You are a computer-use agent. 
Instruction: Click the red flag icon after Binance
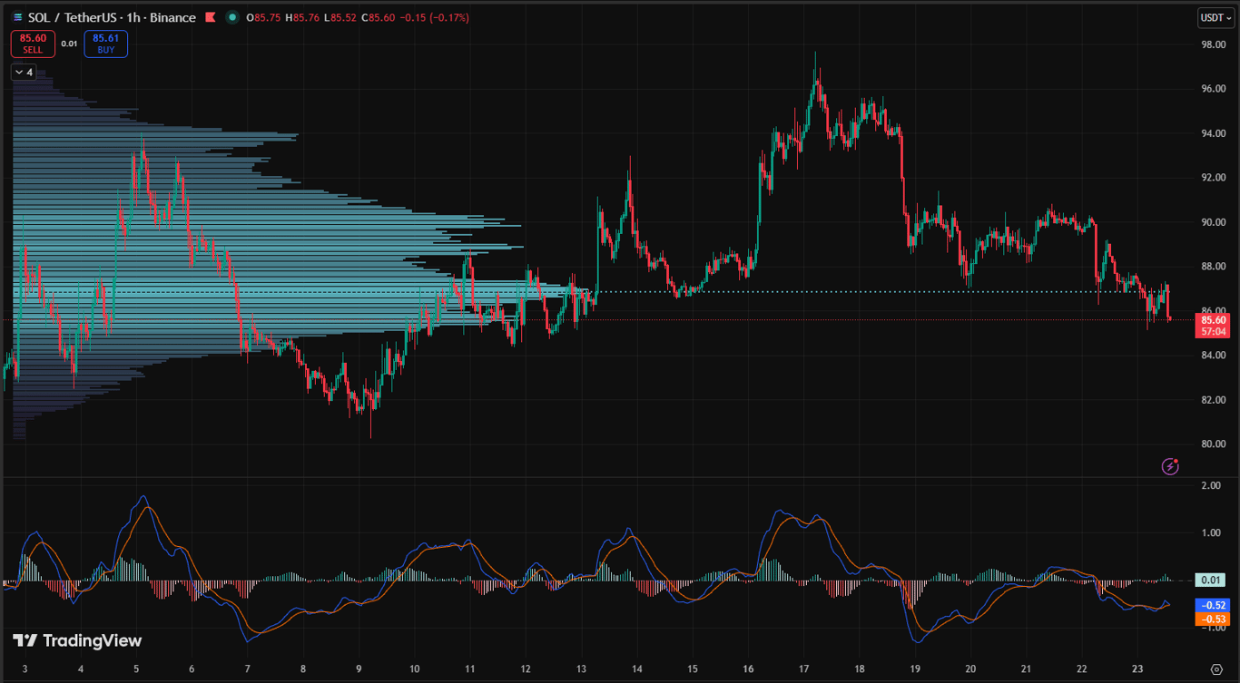tap(211, 17)
